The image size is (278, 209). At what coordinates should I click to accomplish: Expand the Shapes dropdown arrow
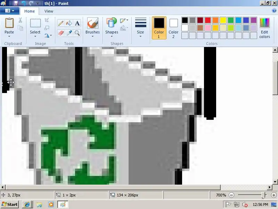coord(112,37)
